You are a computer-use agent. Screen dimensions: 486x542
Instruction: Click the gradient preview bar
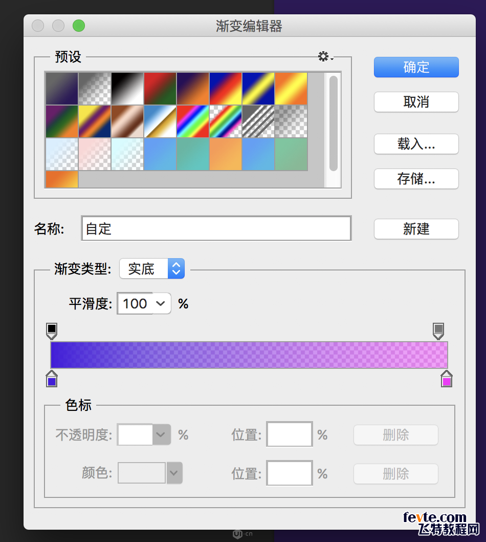[x=249, y=355]
